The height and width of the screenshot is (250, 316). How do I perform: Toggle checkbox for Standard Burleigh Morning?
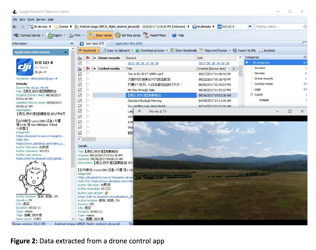(80, 101)
